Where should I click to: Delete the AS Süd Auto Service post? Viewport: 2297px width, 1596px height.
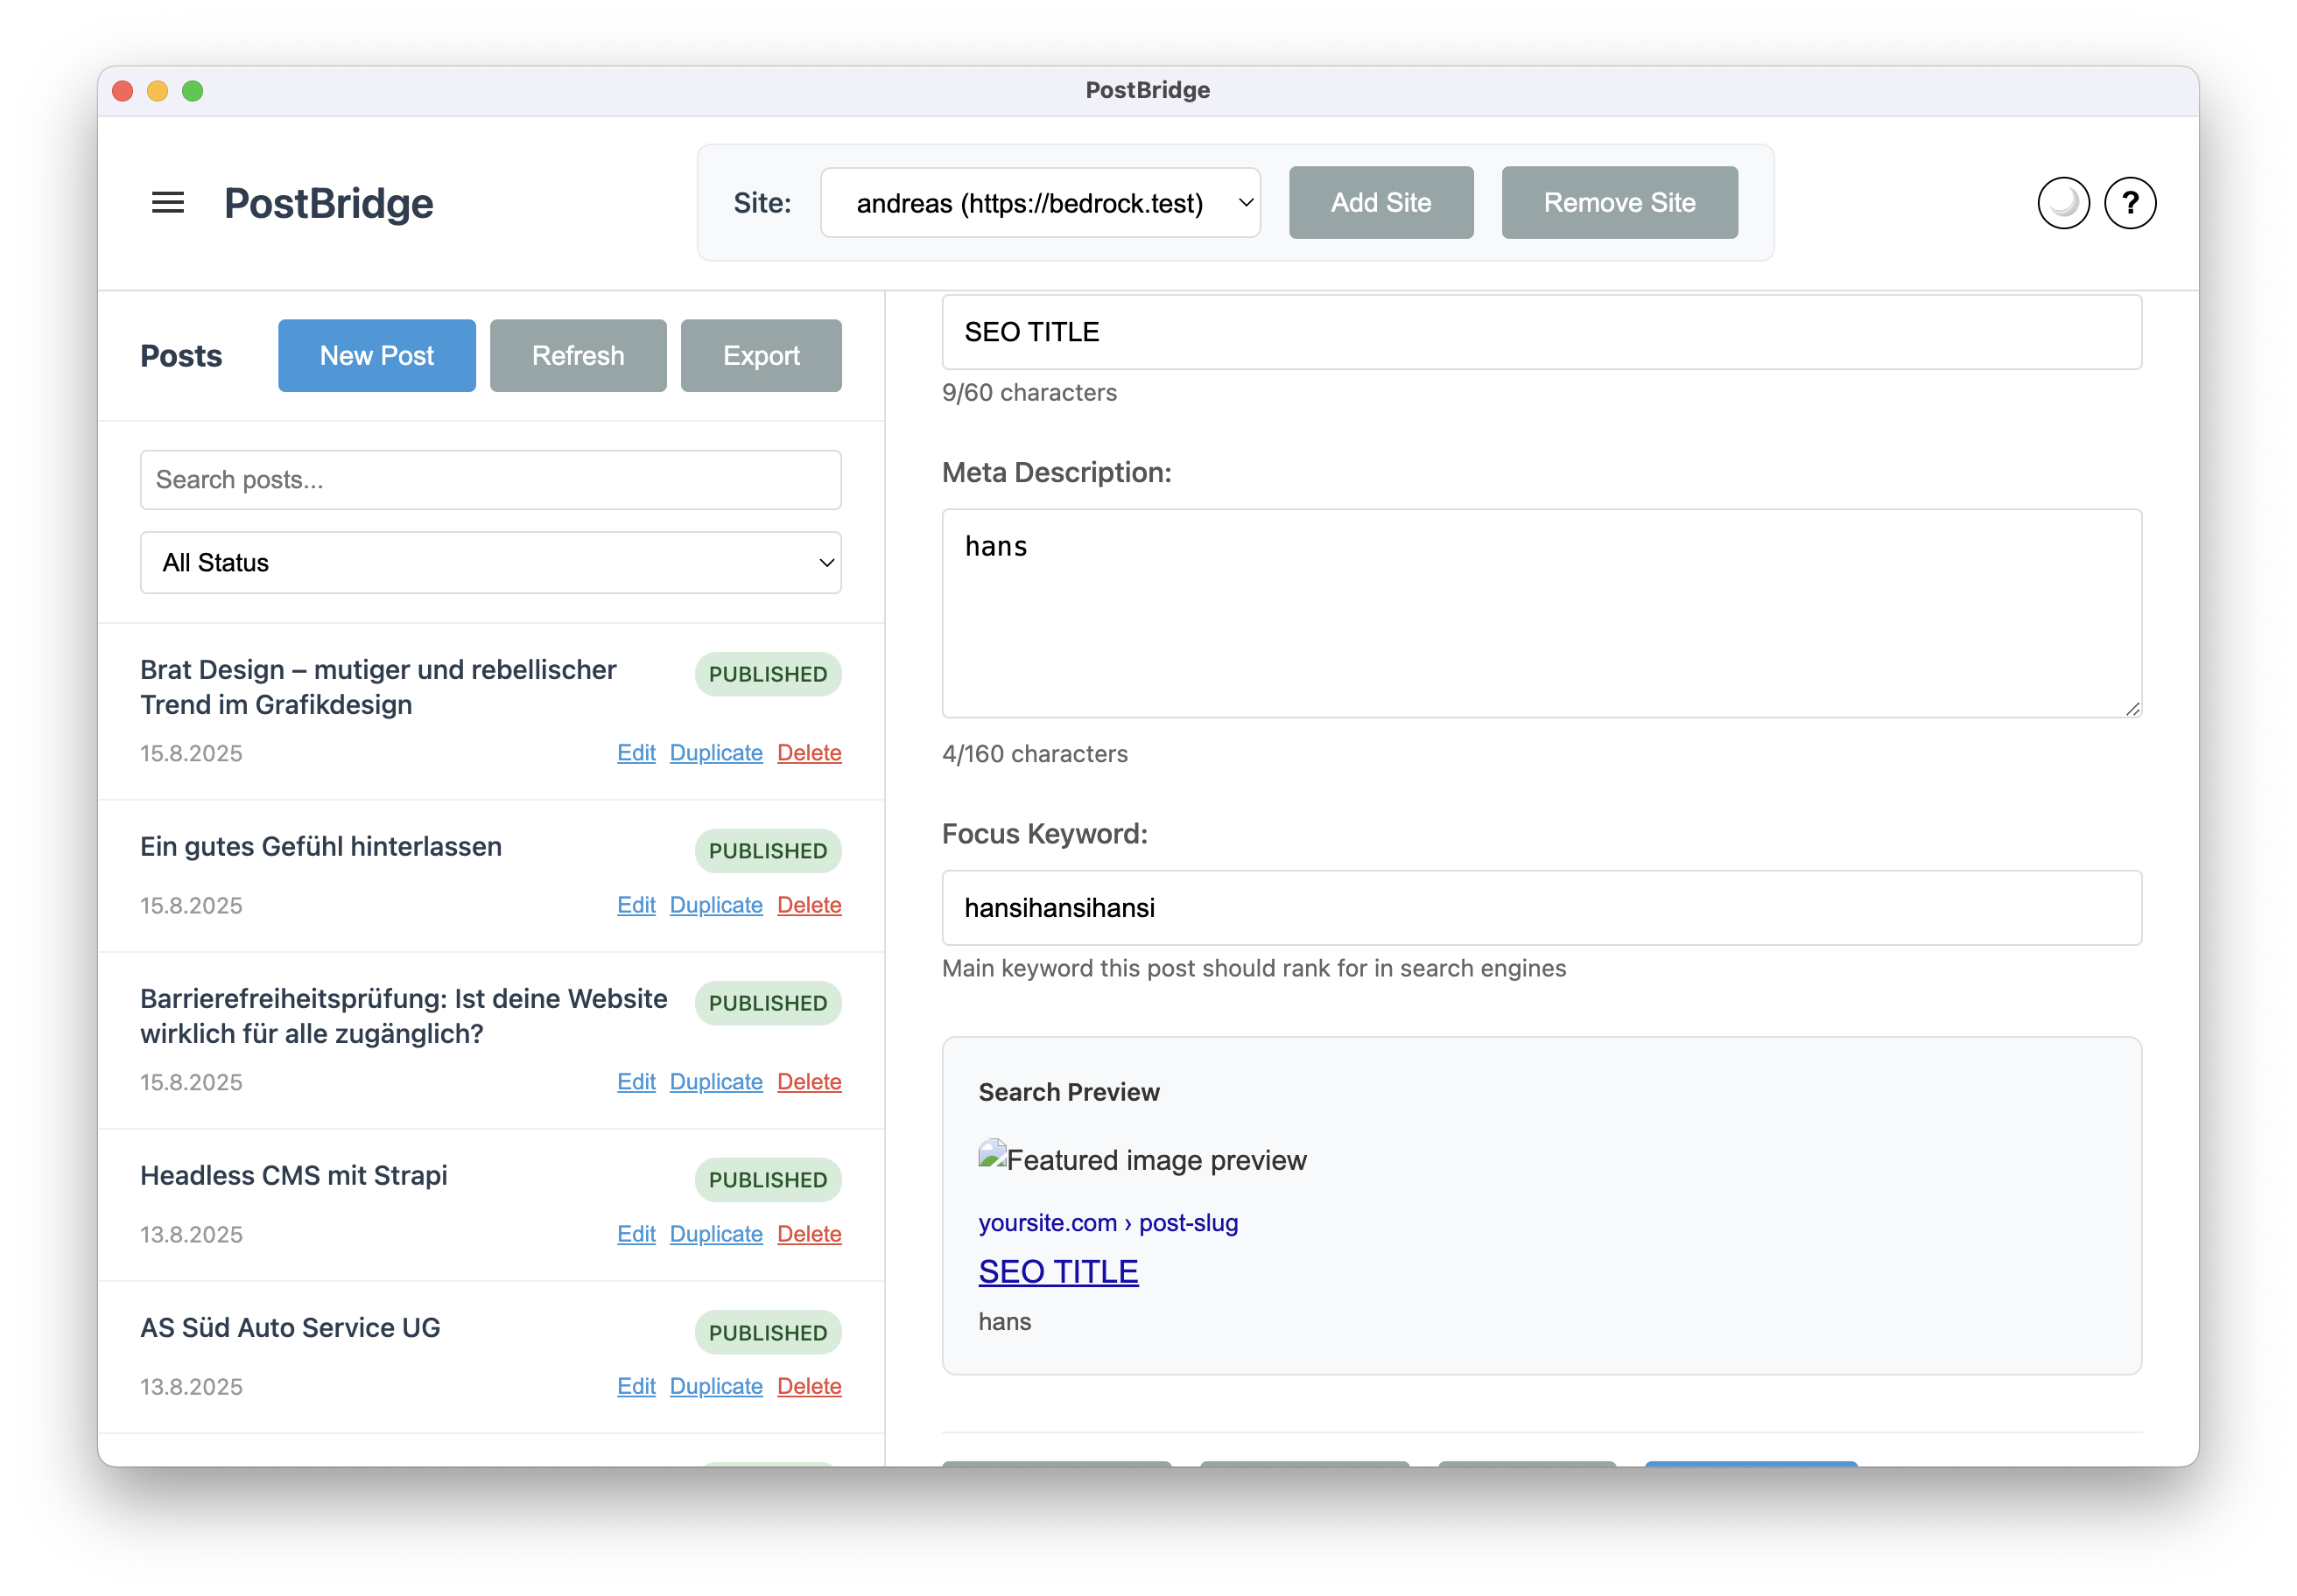pos(808,1386)
